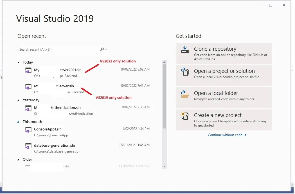
Task: Collapse the Older group
Action: point(18,160)
